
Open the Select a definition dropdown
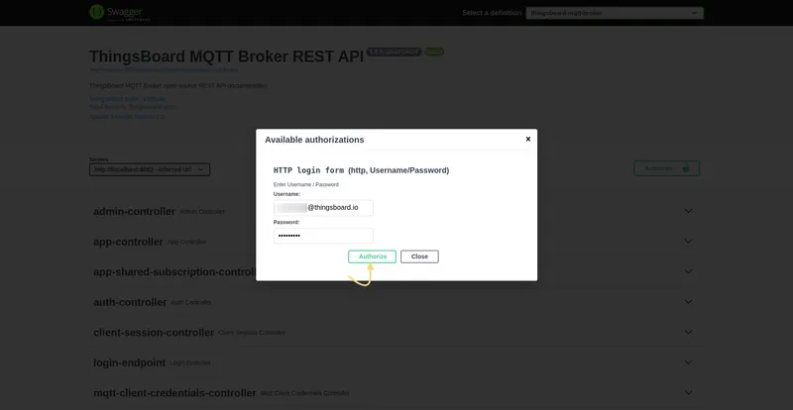[x=615, y=13]
